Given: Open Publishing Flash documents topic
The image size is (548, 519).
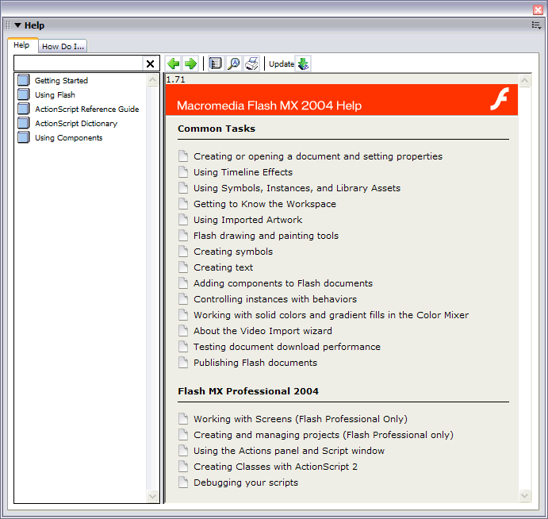Looking at the screenshot, I should pyautogui.click(x=255, y=363).
